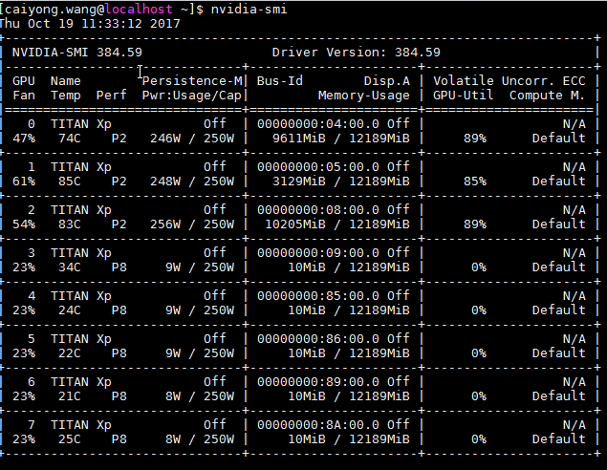The image size is (607, 470).
Task: Click the 256W power usage value
Action: [x=165, y=224]
